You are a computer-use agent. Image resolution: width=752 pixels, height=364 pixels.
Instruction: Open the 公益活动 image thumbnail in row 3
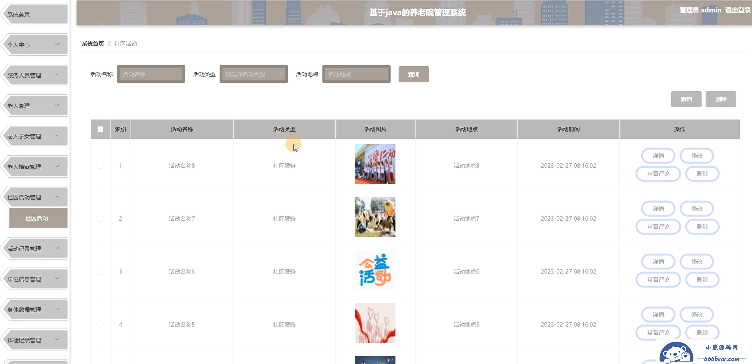tap(375, 270)
